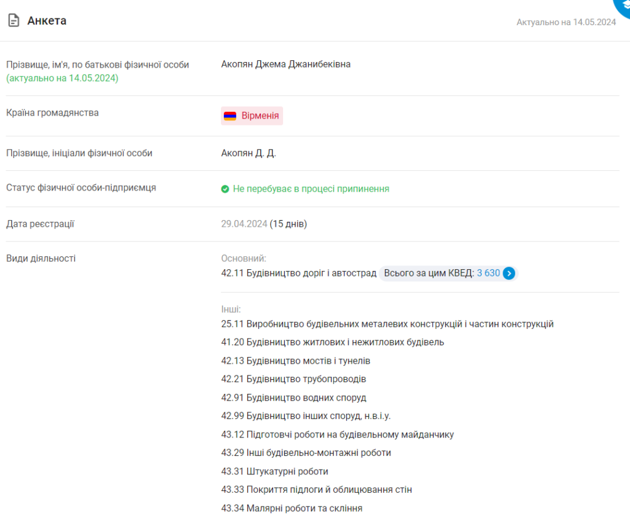Viewport: 630px width, 515px height.
Task: Click the graduation cap icon in corner
Action: click(623, 5)
